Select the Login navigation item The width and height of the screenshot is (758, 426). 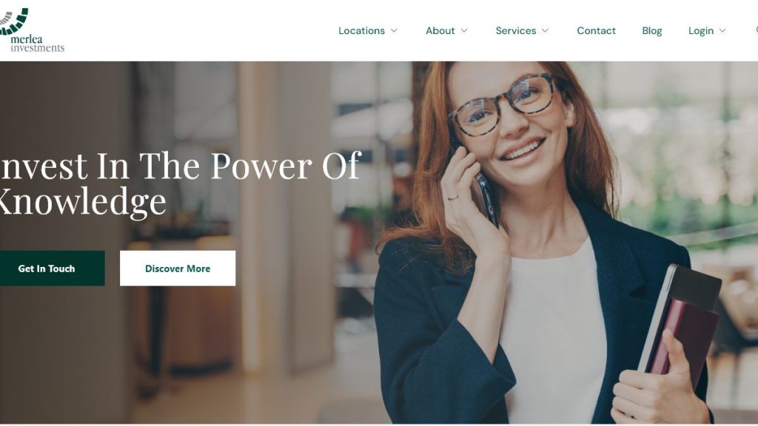[701, 30]
